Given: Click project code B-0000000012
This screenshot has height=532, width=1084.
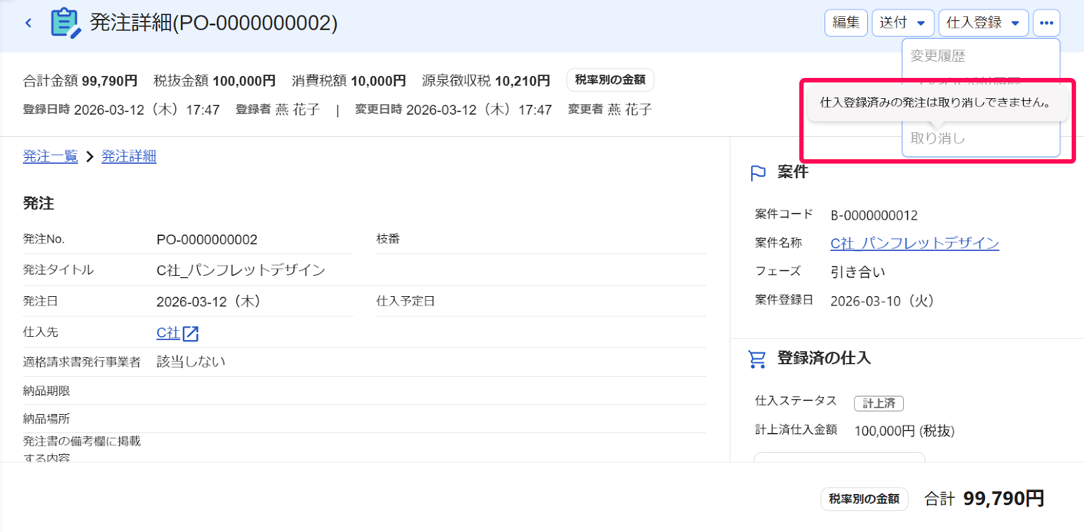Looking at the screenshot, I should coord(874,216).
